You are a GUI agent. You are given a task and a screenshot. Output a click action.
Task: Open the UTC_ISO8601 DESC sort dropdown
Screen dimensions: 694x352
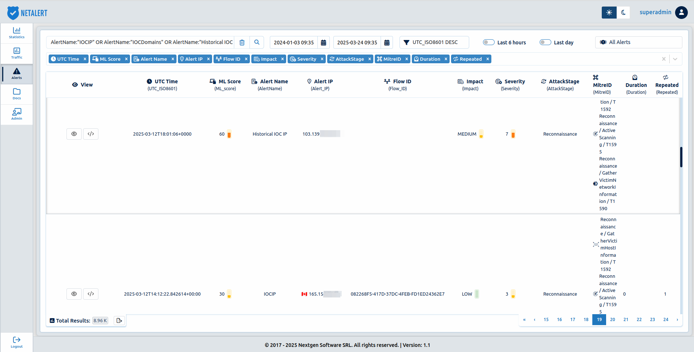point(434,42)
